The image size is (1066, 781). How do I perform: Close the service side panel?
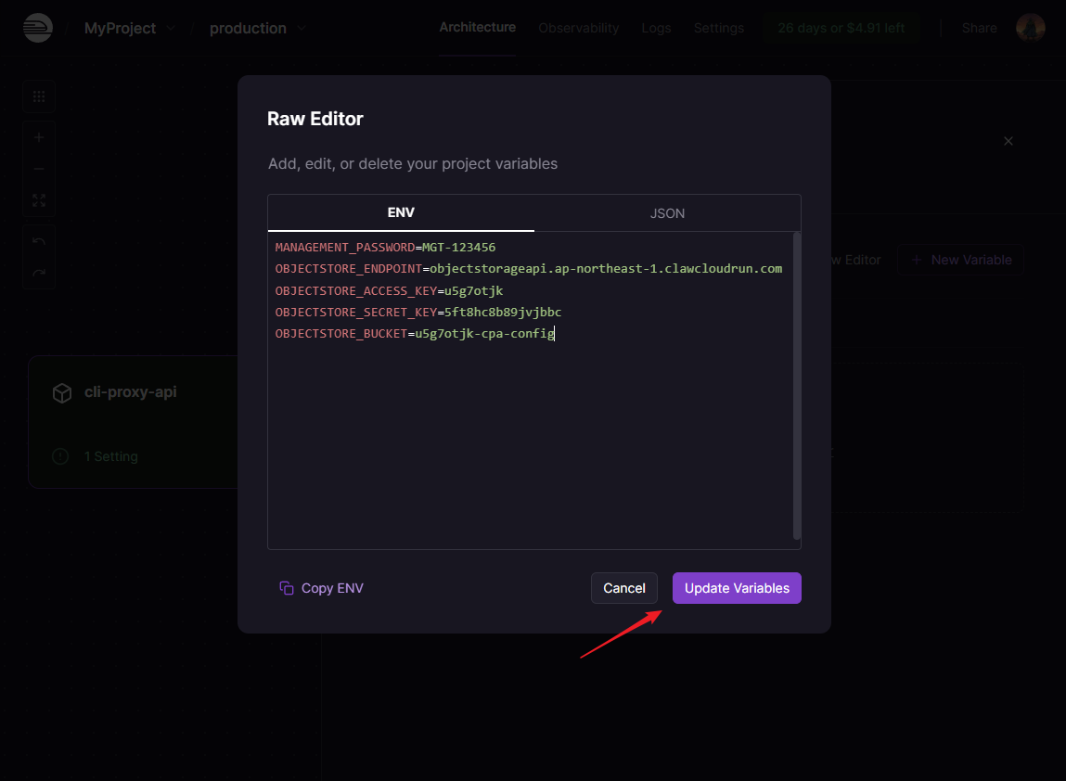coord(1008,141)
